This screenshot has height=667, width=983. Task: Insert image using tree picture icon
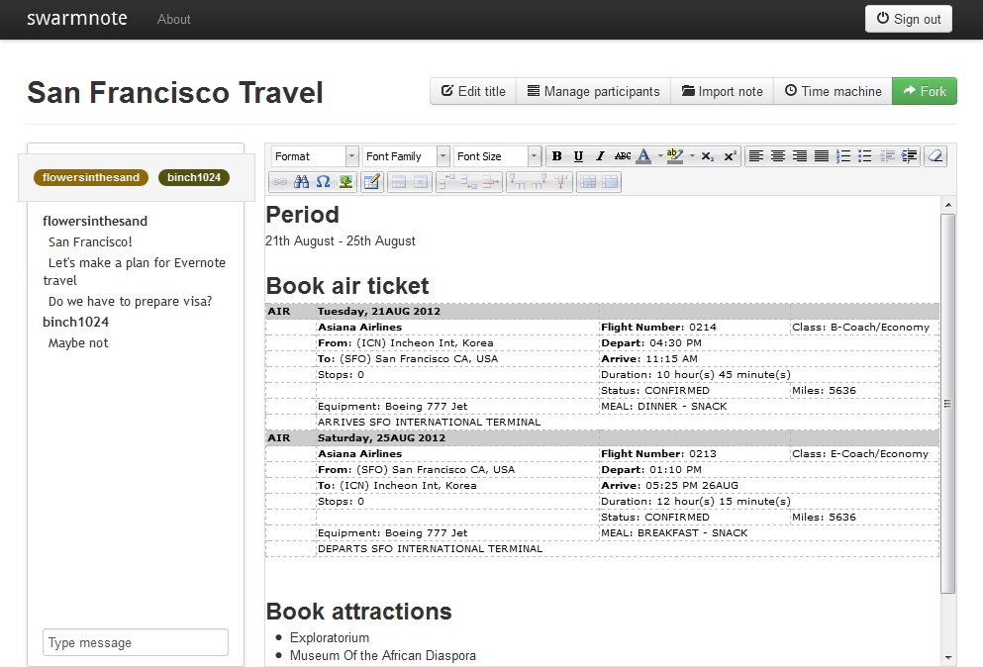click(345, 182)
